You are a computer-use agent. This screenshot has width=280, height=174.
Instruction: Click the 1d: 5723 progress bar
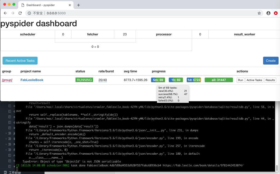pyautogui.click(x=194, y=80)
